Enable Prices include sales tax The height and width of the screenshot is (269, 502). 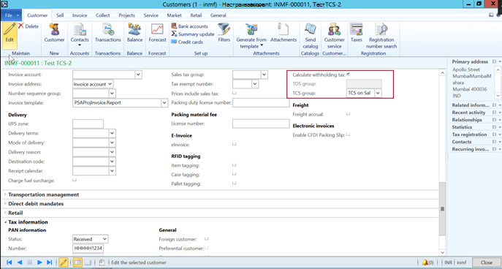pos(235,93)
